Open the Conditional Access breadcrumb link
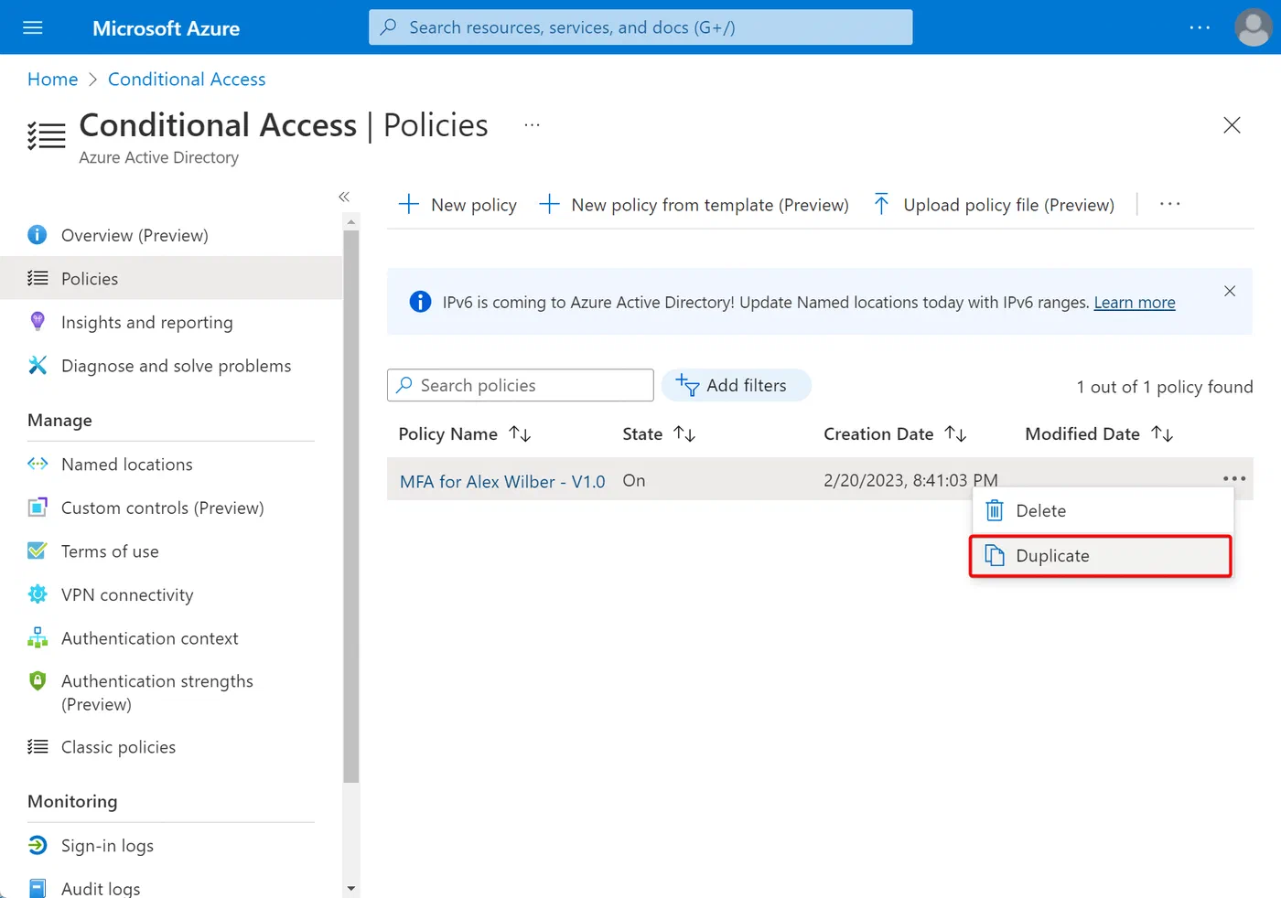Viewport: 1281px width, 898px height. pyautogui.click(x=187, y=80)
